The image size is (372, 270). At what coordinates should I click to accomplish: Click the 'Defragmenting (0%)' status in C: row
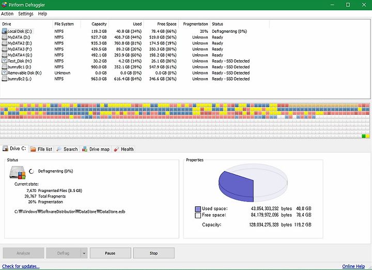click(229, 31)
